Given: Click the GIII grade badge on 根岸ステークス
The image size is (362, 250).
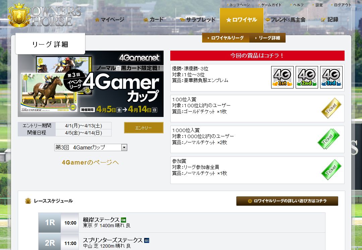Looking at the screenshot, I should (123, 220).
